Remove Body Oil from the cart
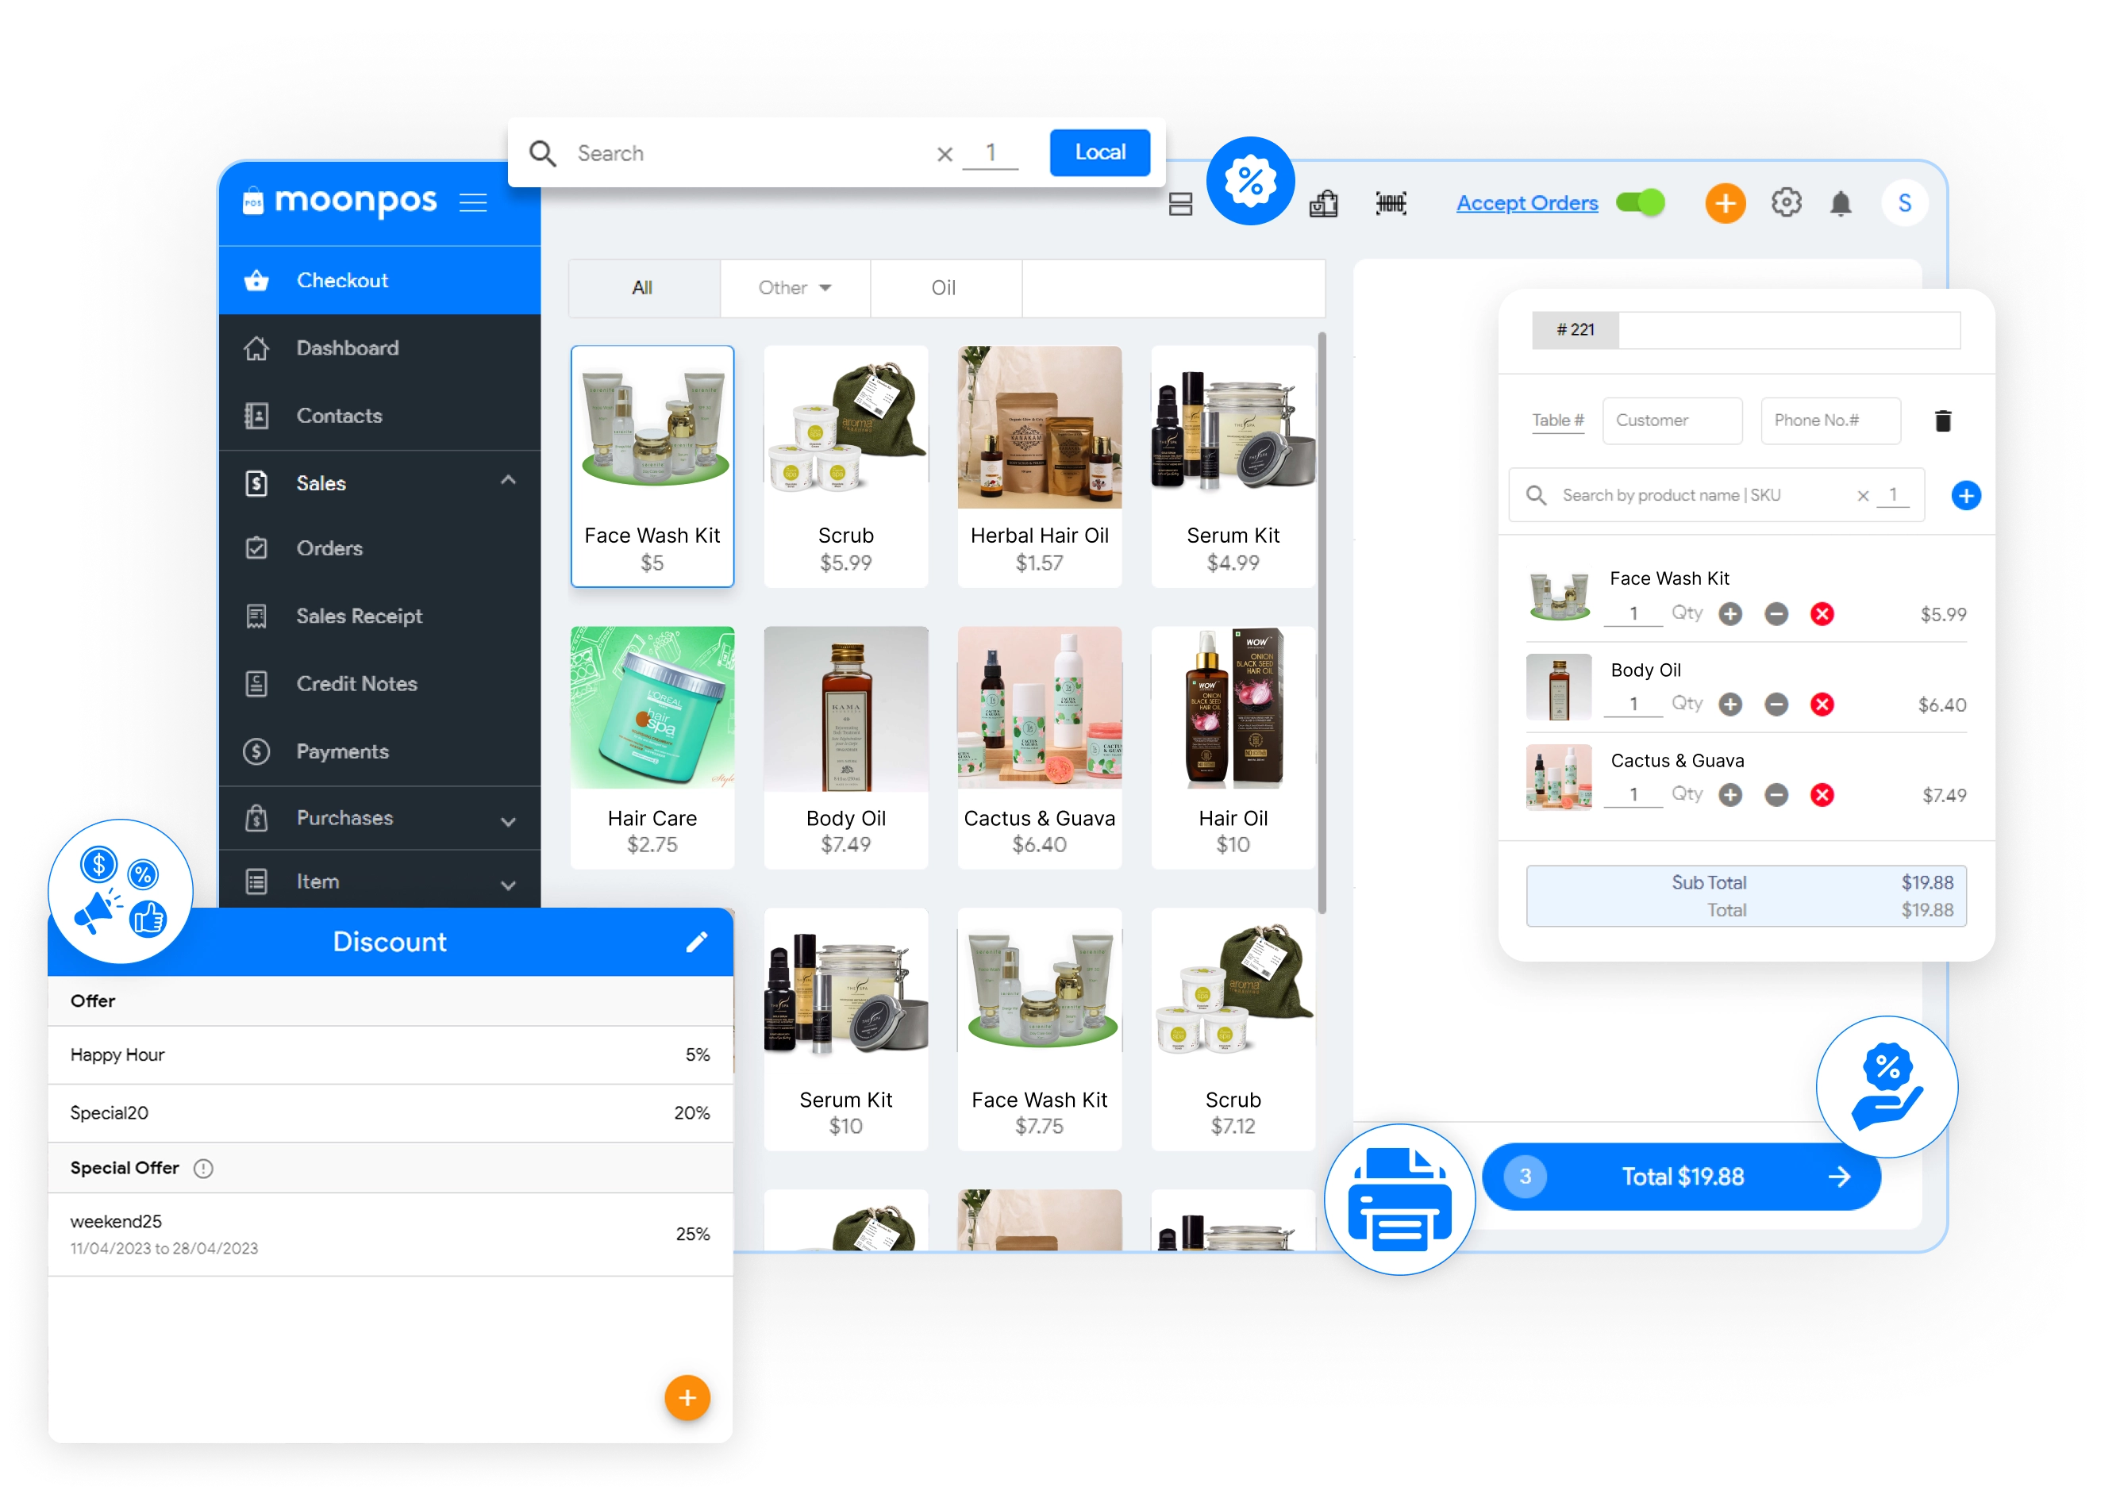2120x1494 pixels. [x=1821, y=705]
